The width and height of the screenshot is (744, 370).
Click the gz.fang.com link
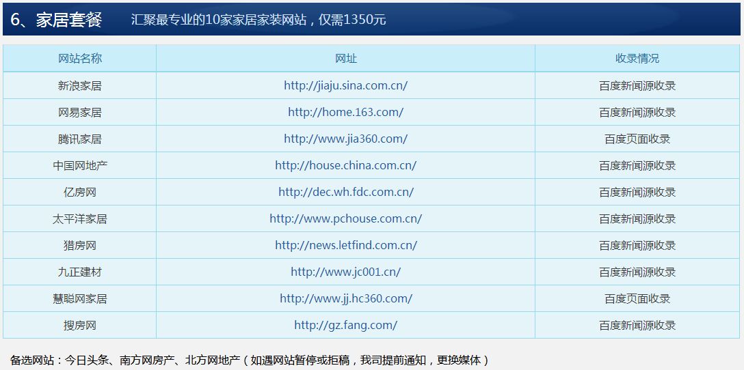(345, 325)
